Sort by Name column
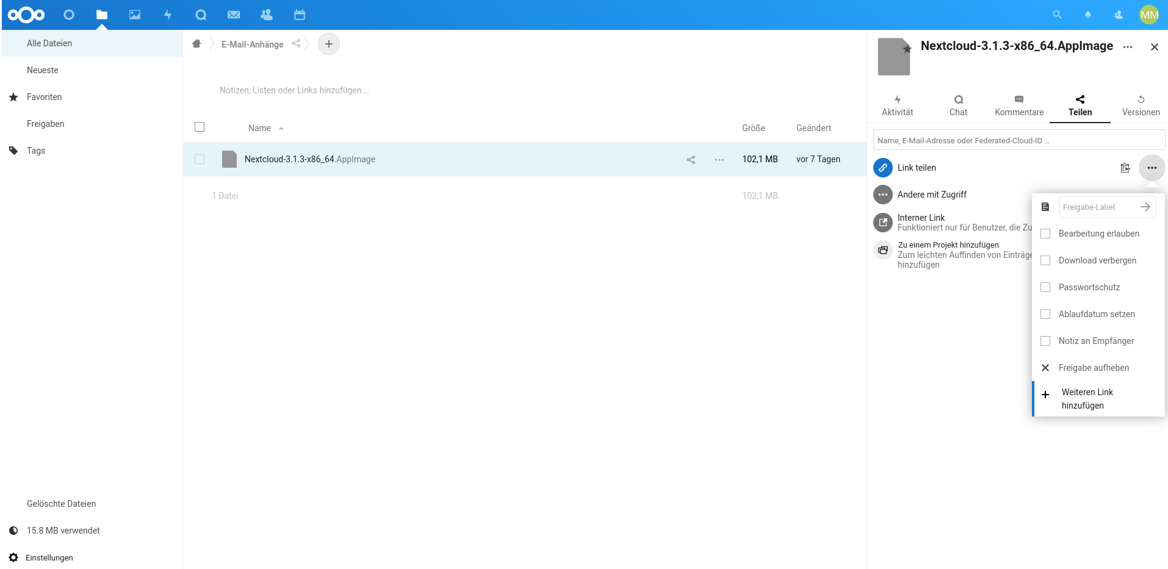The image size is (1168, 569). point(259,128)
